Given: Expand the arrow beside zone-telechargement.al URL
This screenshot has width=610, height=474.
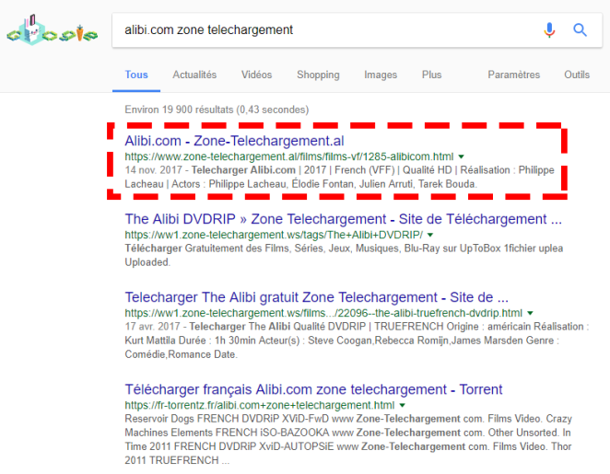Looking at the screenshot, I should 461,157.
